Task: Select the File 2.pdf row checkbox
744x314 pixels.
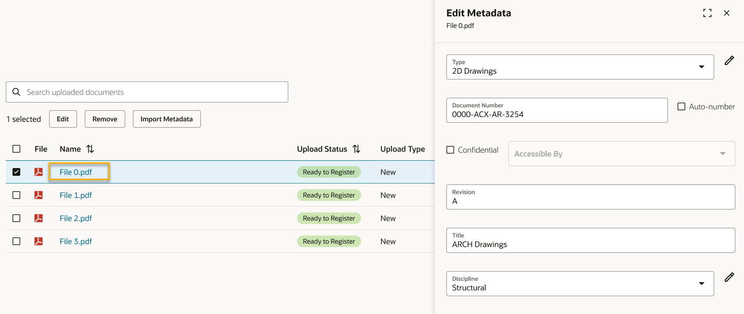Action: click(x=16, y=218)
